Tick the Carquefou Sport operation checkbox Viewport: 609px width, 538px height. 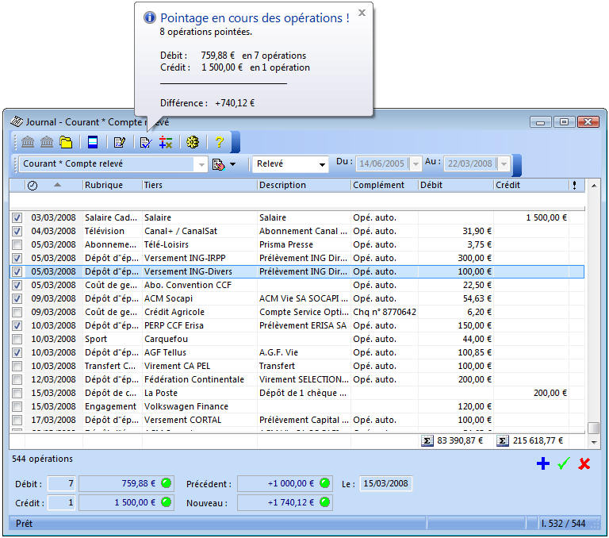click(x=17, y=339)
